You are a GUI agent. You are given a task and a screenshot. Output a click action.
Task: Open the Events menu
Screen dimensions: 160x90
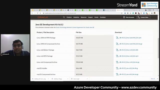(x=96, y=17)
